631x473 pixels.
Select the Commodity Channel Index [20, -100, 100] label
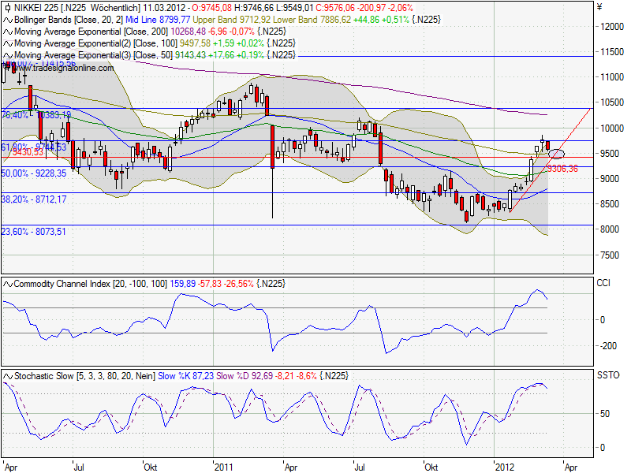point(91,284)
